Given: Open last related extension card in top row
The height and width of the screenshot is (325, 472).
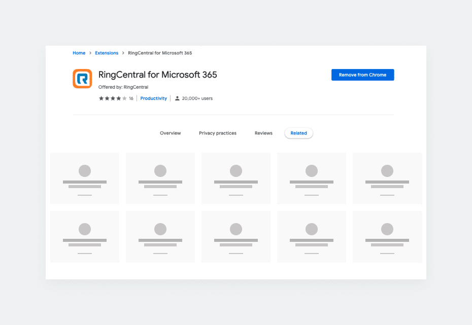Looking at the screenshot, I should tap(387, 178).
